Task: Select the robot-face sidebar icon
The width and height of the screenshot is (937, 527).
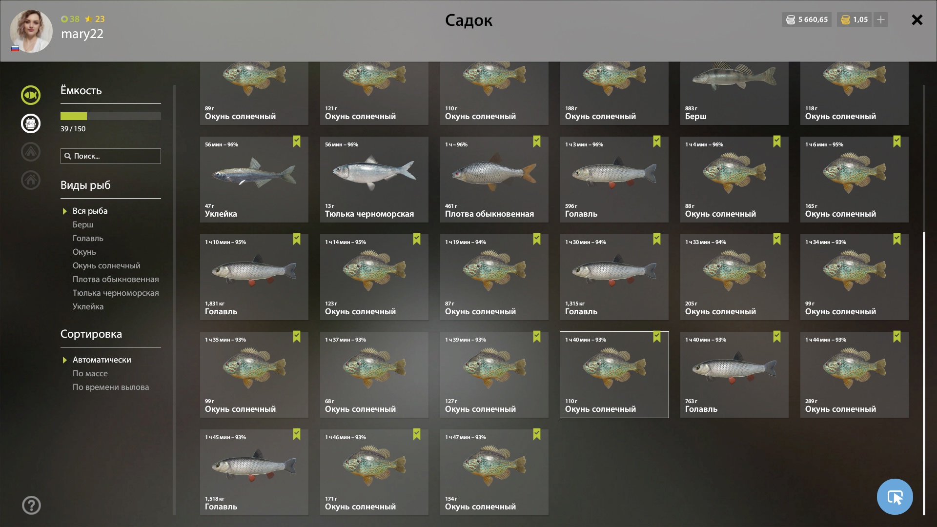Action: point(31,123)
